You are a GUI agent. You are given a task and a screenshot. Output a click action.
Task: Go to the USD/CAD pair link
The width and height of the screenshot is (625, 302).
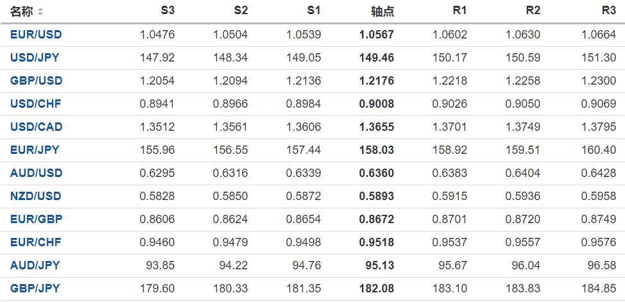pos(37,127)
